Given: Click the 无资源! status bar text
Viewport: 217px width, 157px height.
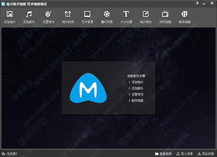Looking at the screenshot, I should point(12,154).
